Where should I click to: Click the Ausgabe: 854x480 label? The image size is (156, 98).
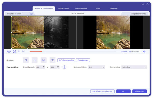(139, 14)
